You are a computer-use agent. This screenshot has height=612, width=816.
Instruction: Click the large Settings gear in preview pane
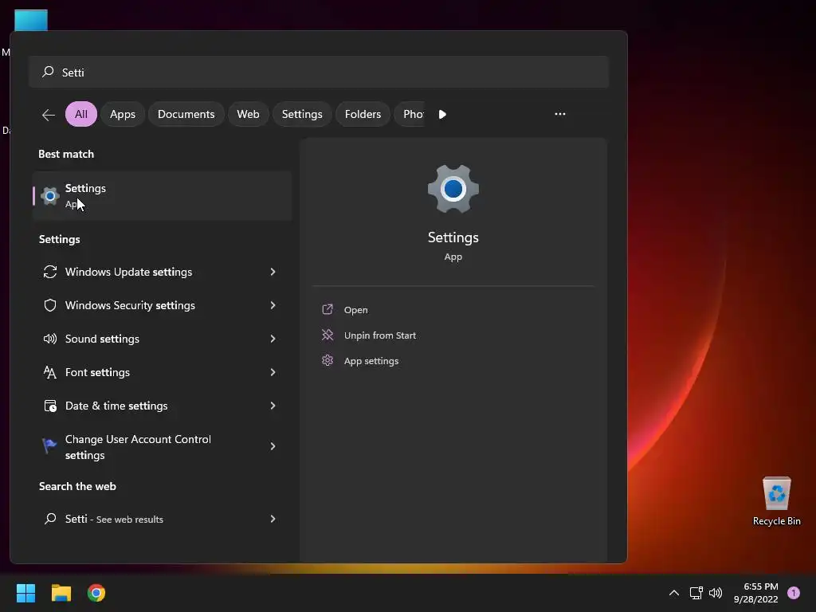click(453, 189)
